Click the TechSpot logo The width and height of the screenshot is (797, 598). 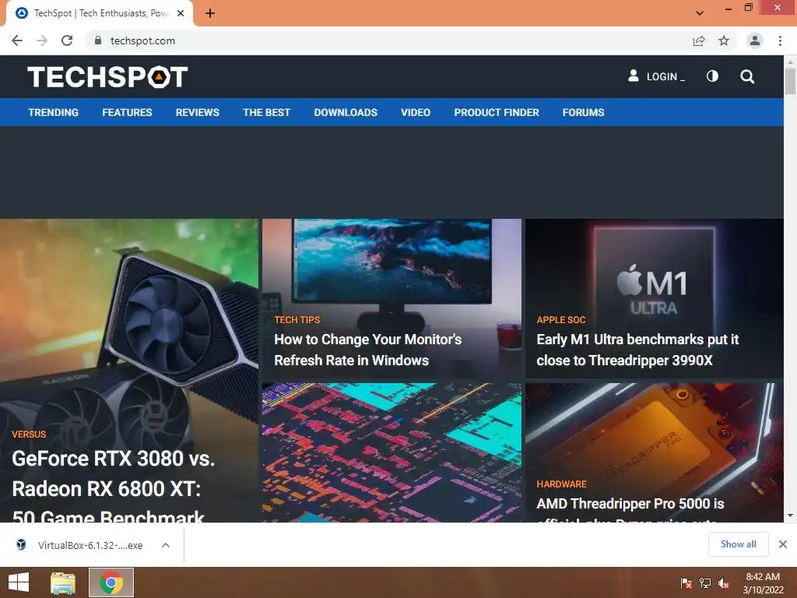click(x=107, y=77)
